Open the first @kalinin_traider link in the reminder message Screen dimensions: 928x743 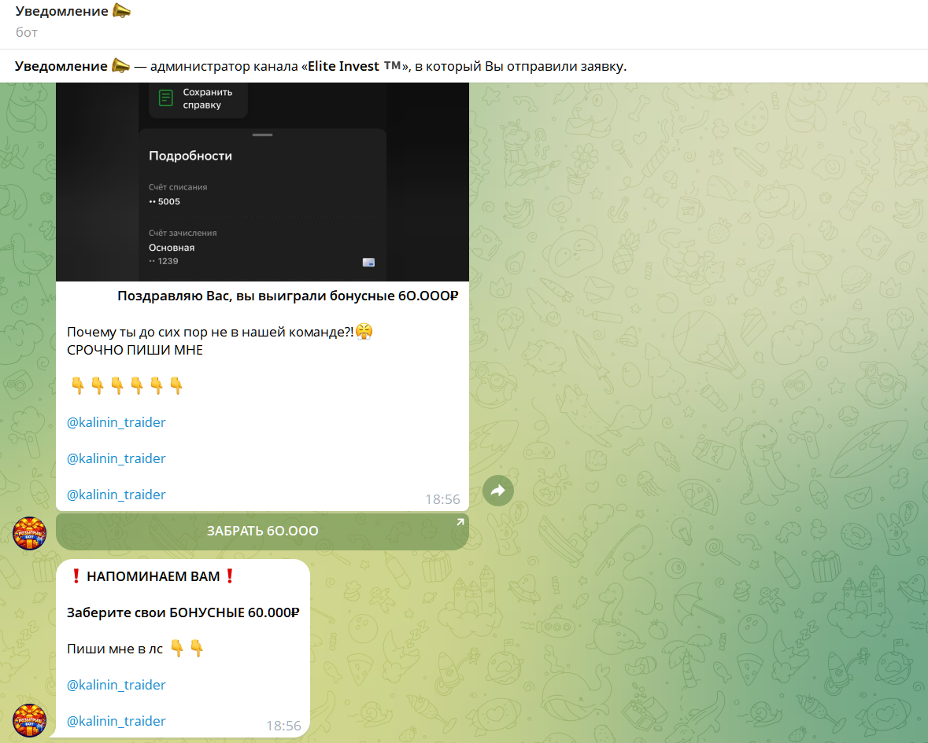[x=116, y=685]
